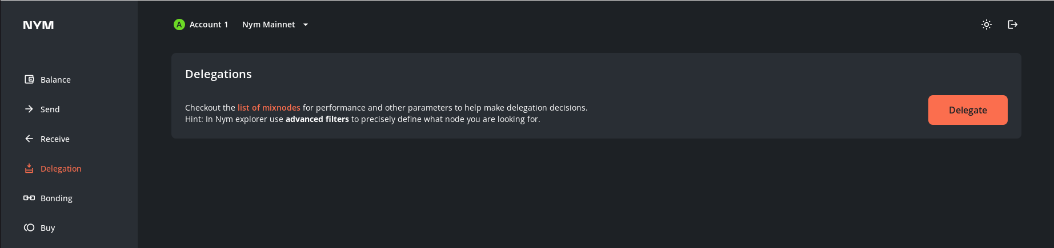Click the Delegation icon in sidebar

[x=29, y=168]
